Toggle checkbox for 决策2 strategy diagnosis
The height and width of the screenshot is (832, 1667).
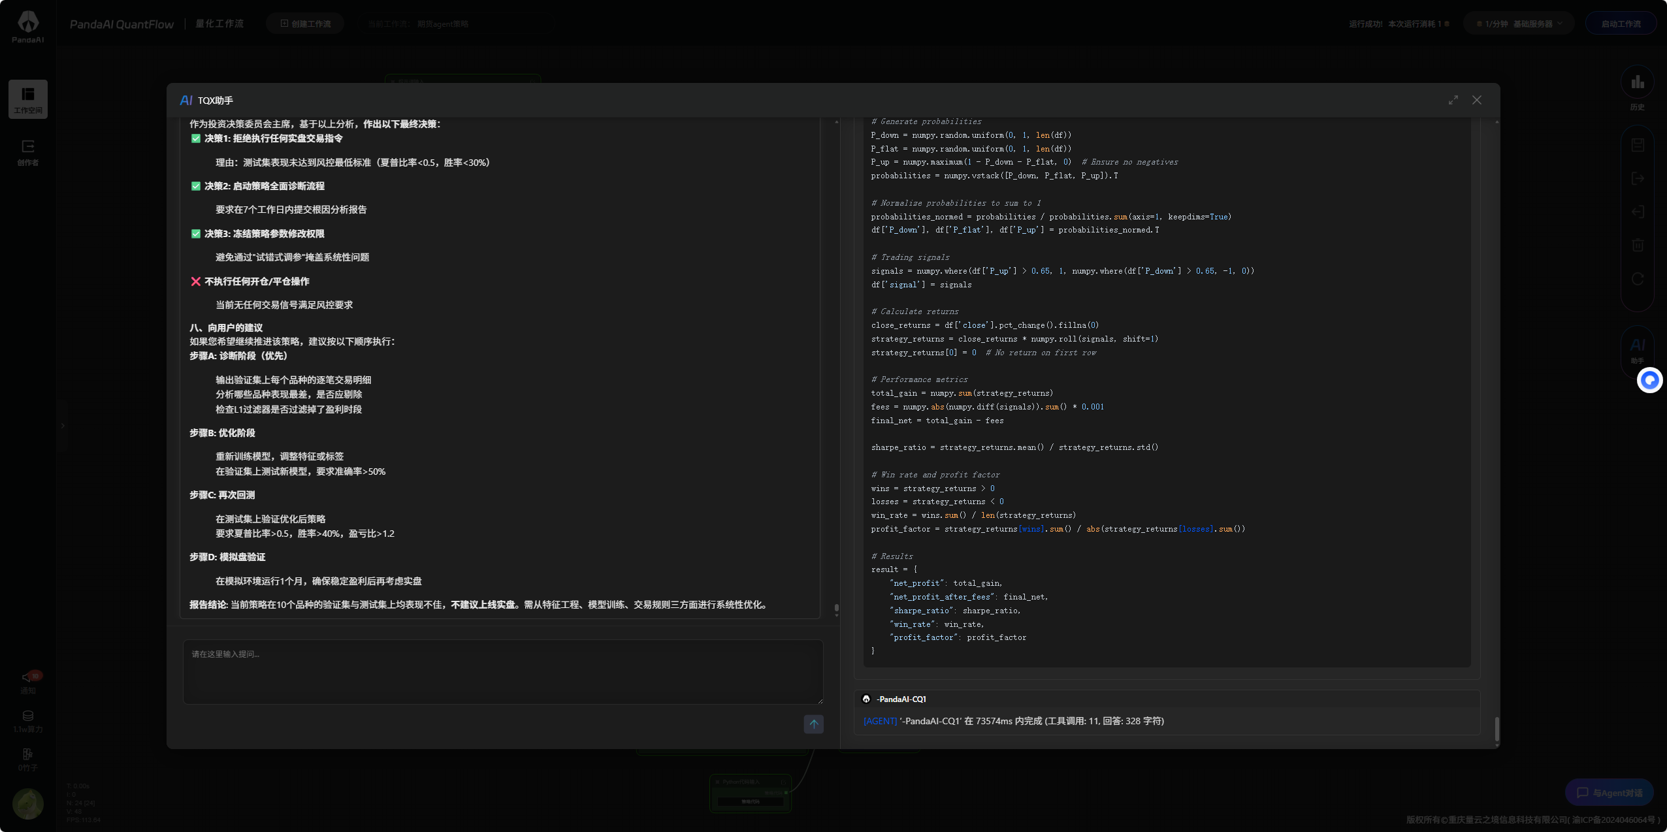[196, 186]
